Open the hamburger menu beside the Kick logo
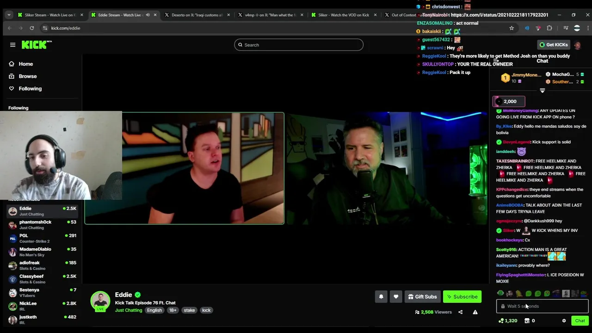Viewport: 592px width, 333px height. (x=12, y=45)
